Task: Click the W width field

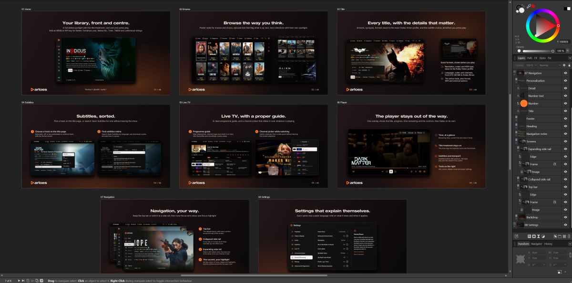Action: point(560,253)
